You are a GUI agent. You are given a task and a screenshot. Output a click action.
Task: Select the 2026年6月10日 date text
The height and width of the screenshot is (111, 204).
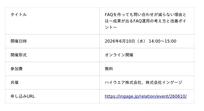point(120,41)
